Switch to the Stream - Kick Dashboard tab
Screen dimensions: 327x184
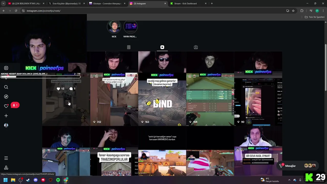tap(188, 4)
